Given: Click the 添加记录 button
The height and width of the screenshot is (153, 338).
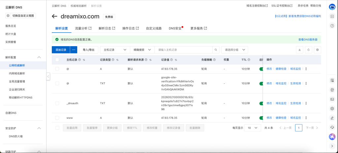Looking at the screenshot, I should point(61,50).
